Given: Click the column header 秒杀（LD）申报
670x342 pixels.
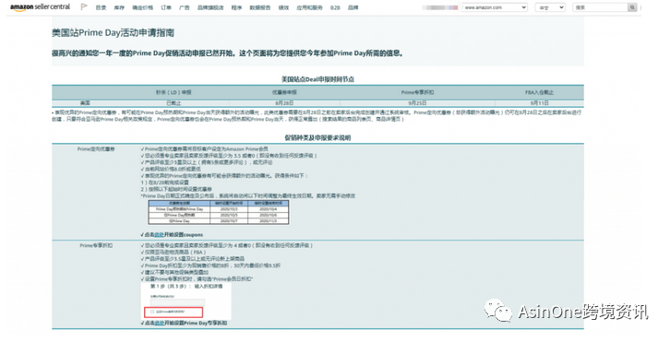Looking at the screenshot, I should (173, 92).
